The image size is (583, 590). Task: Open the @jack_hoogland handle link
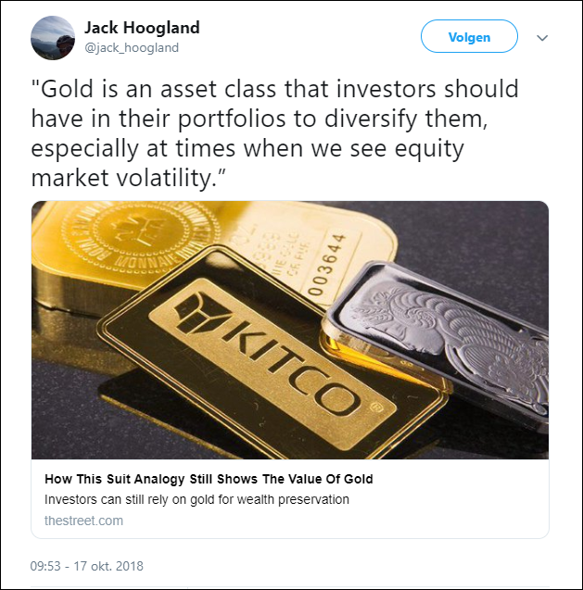[x=132, y=48]
